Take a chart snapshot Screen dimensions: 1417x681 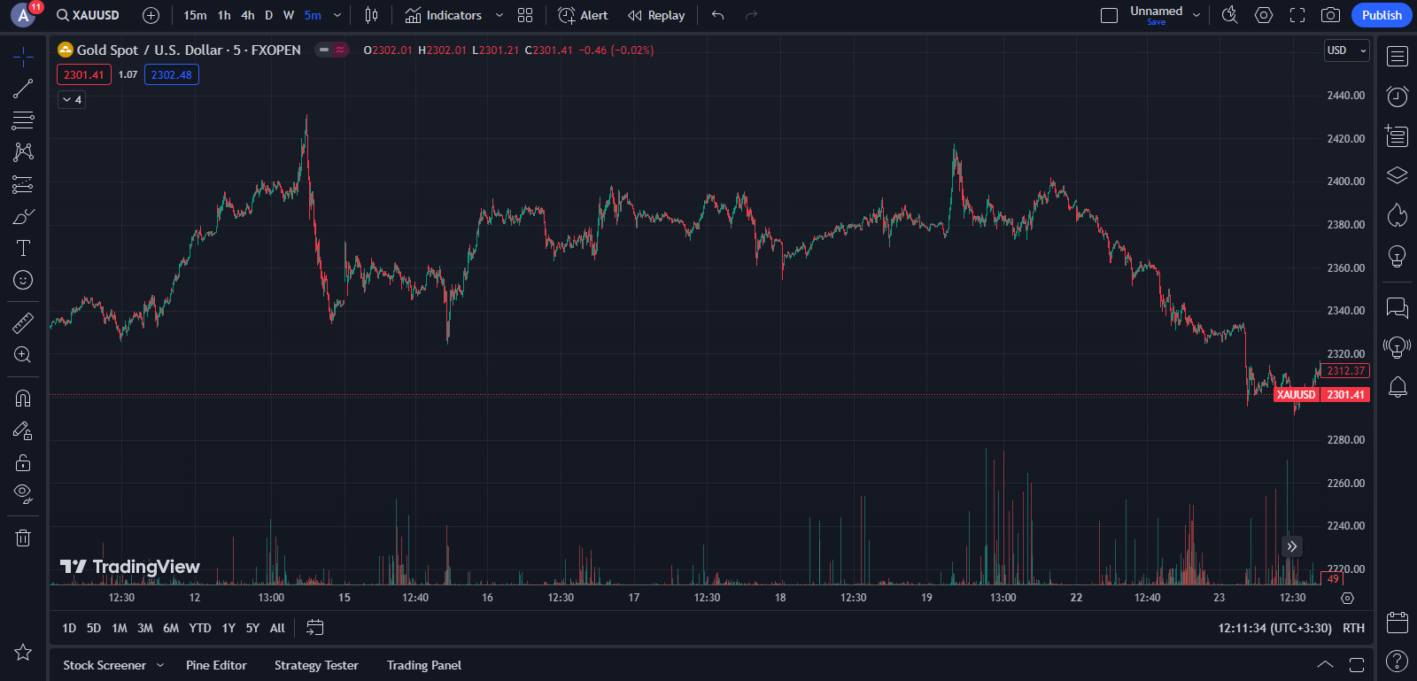1330,15
